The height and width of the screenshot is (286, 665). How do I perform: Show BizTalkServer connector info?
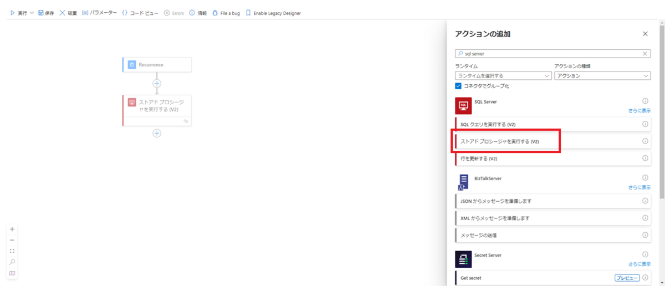point(645,178)
